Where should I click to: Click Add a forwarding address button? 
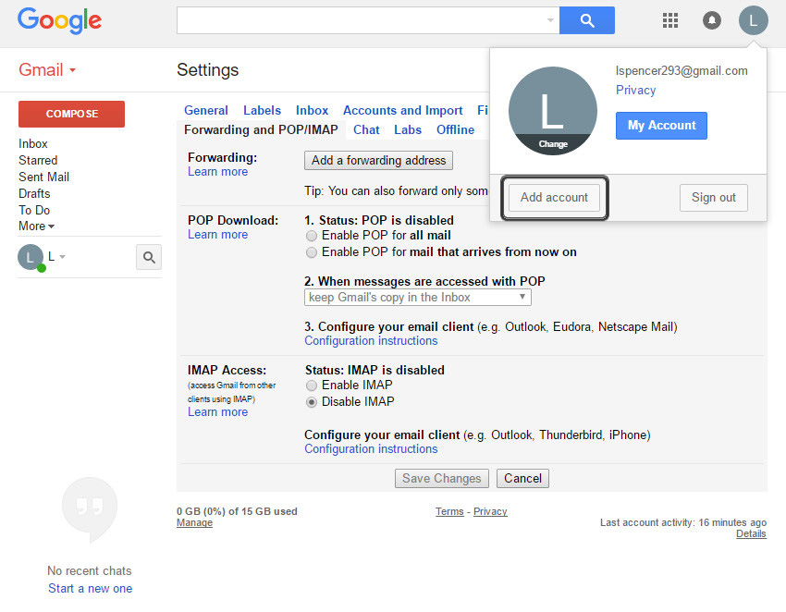tap(378, 160)
